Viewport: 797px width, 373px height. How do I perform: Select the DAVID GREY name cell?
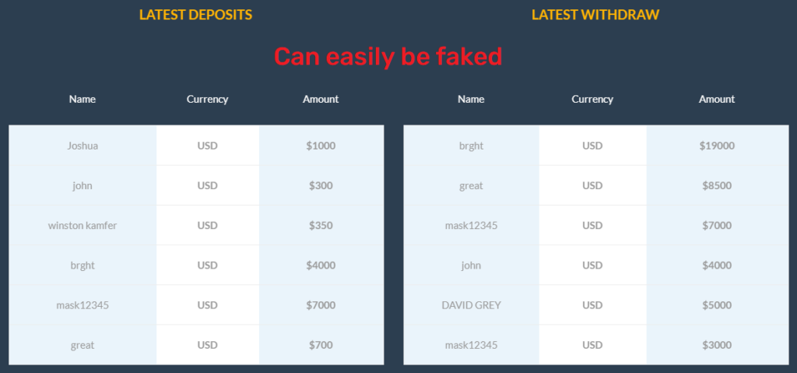pos(471,304)
